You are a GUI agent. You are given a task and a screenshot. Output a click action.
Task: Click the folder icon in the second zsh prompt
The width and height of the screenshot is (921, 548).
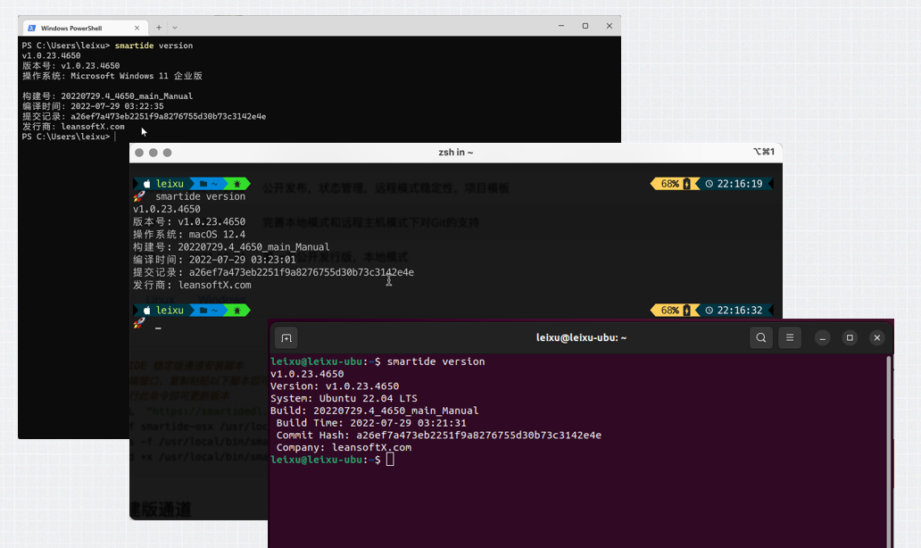(203, 310)
